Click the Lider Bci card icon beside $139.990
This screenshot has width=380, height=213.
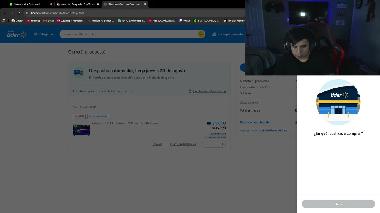point(209,123)
